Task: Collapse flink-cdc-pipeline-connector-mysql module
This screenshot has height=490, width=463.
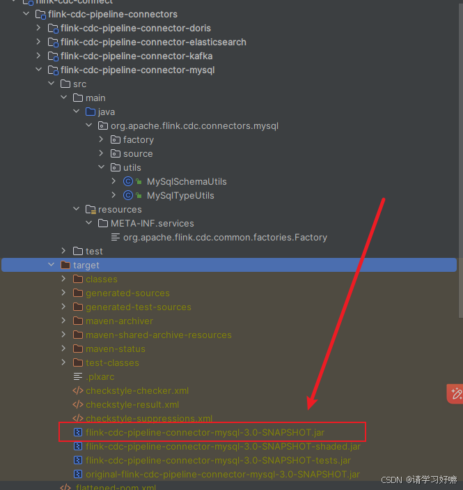Action: point(39,70)
